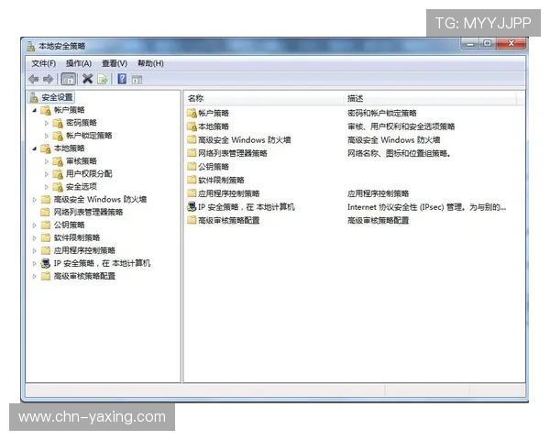Click the 帐户锁定策略 folder icon in tree
The height and width of the screenshot is (440, 550).
(x=58, y=136)
